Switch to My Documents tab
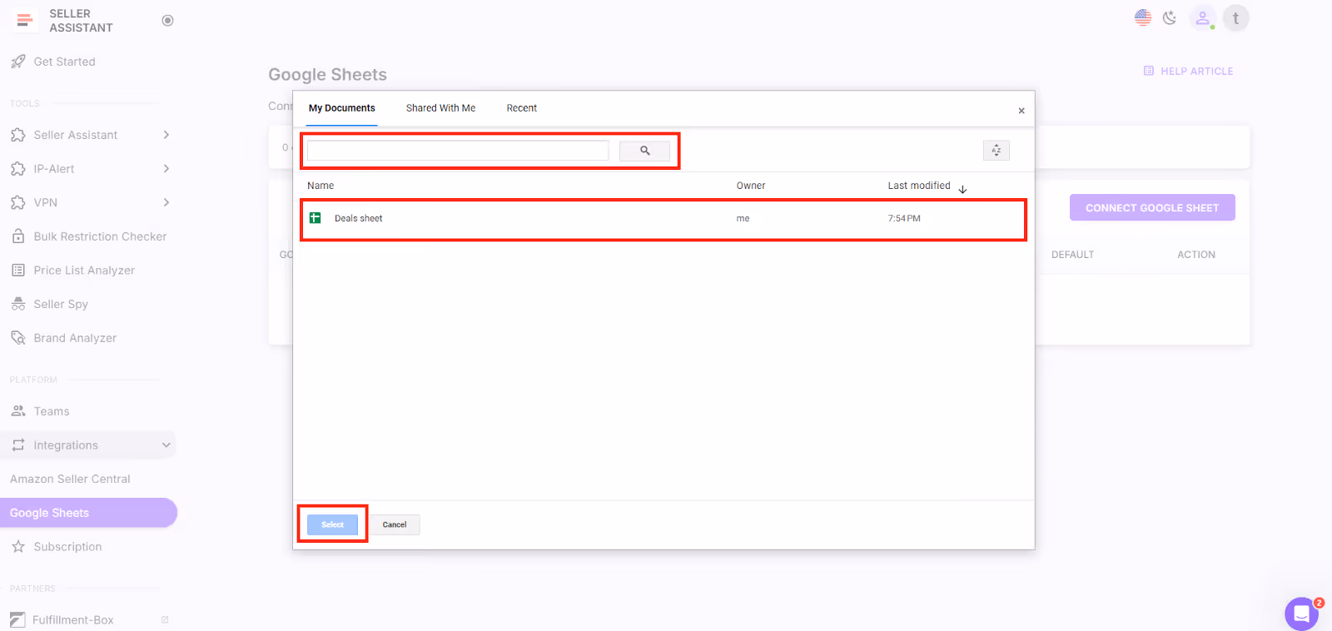This screenshot has width=1332, height=631. [342, 108]
